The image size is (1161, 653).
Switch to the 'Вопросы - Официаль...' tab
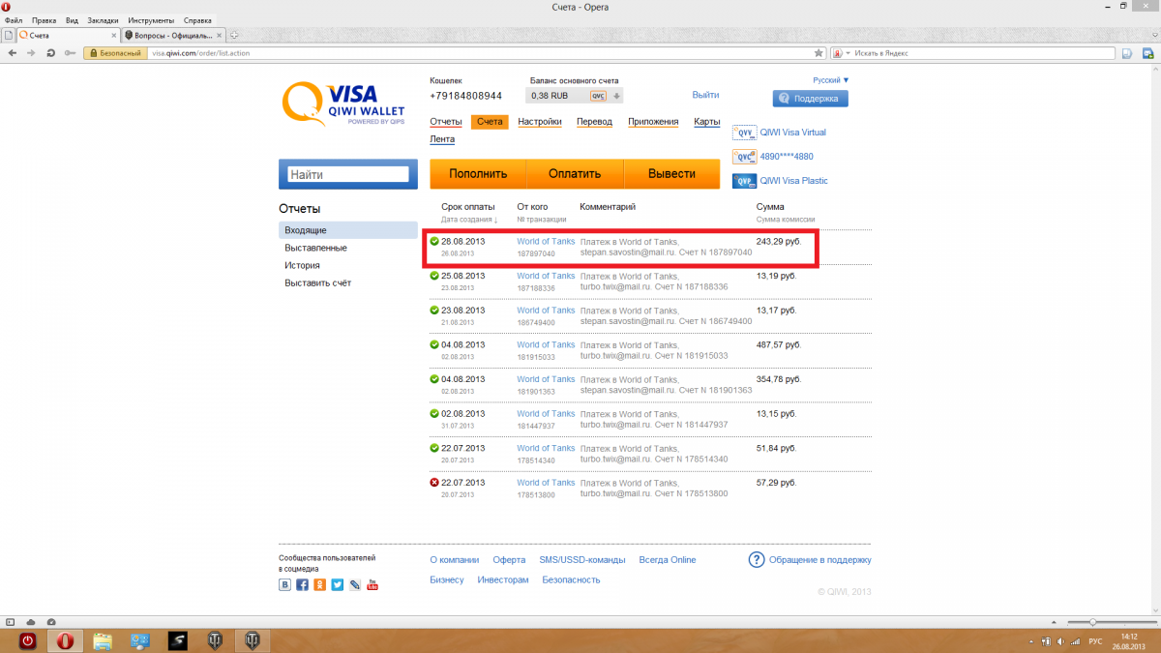[x=173, y=35]
